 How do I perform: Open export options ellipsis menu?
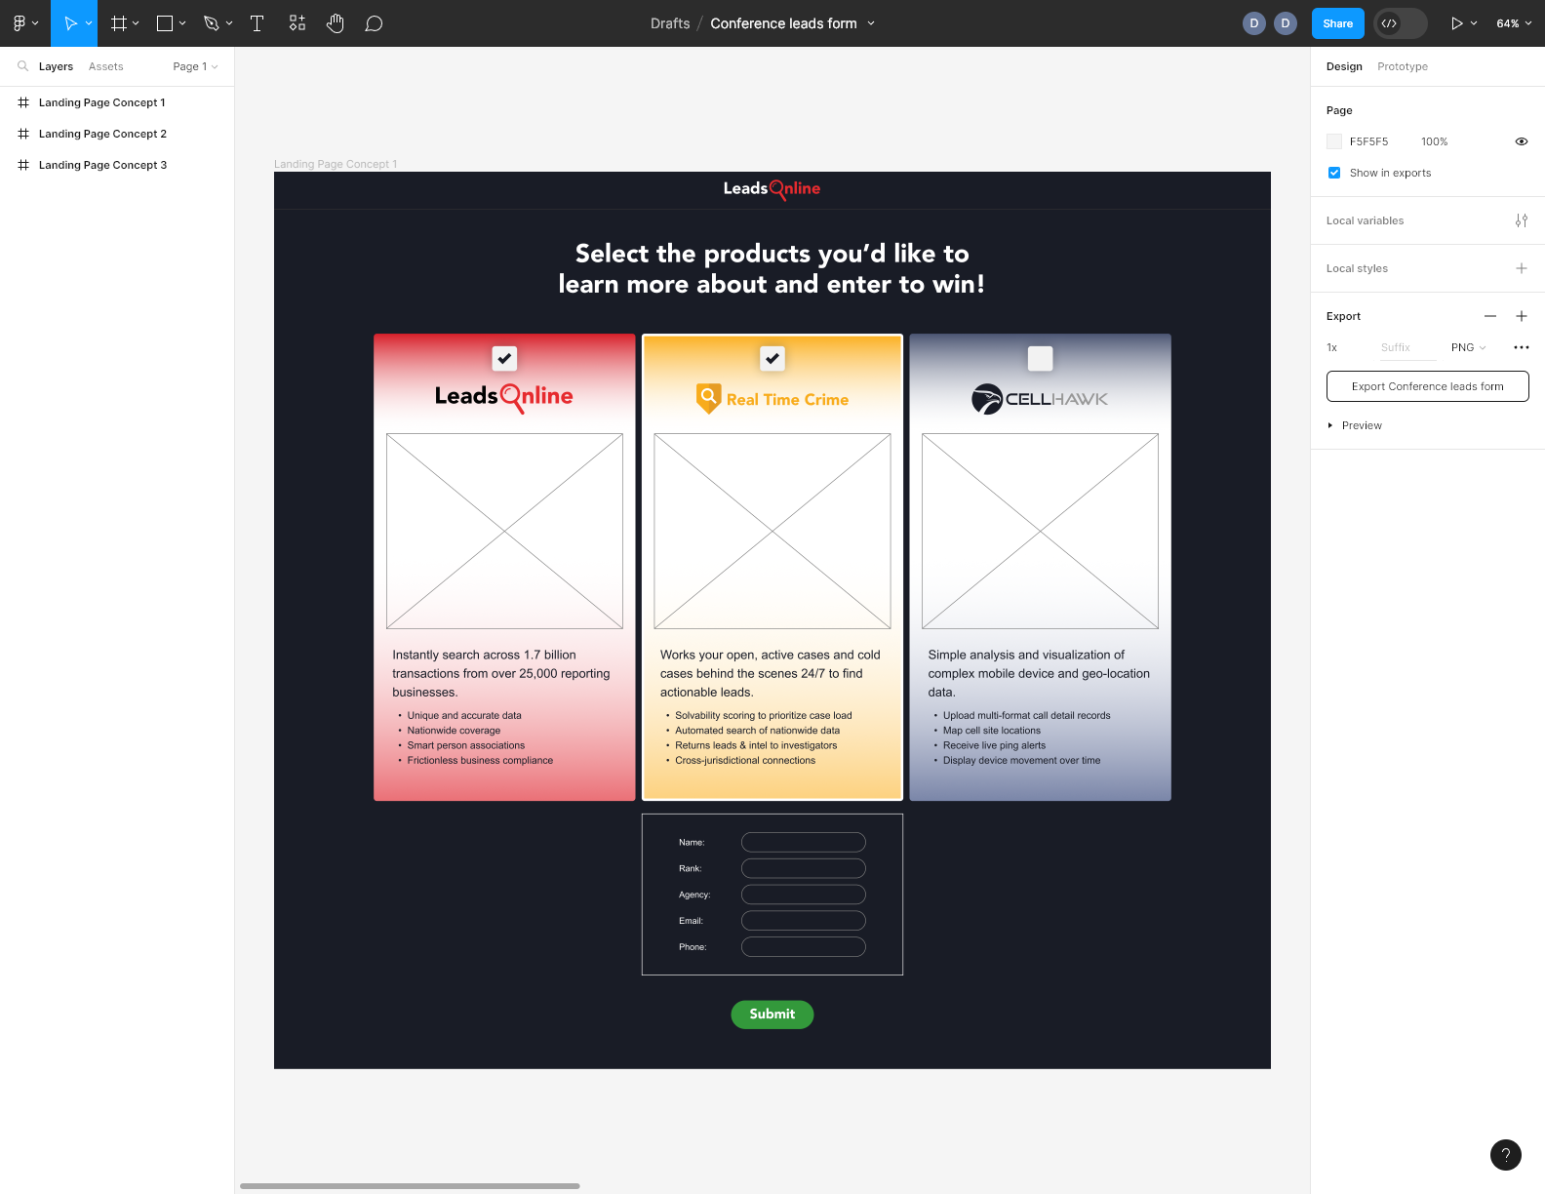(x=1522, y=347)
